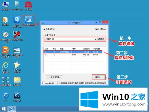Open the red boot repair toolbox icon
Viewport: 149px width, 112px height.
point(28,6)
